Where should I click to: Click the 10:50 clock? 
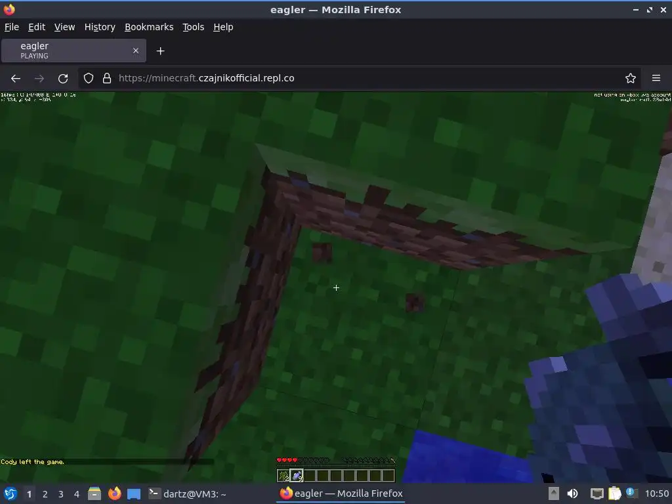pos(656,493)
